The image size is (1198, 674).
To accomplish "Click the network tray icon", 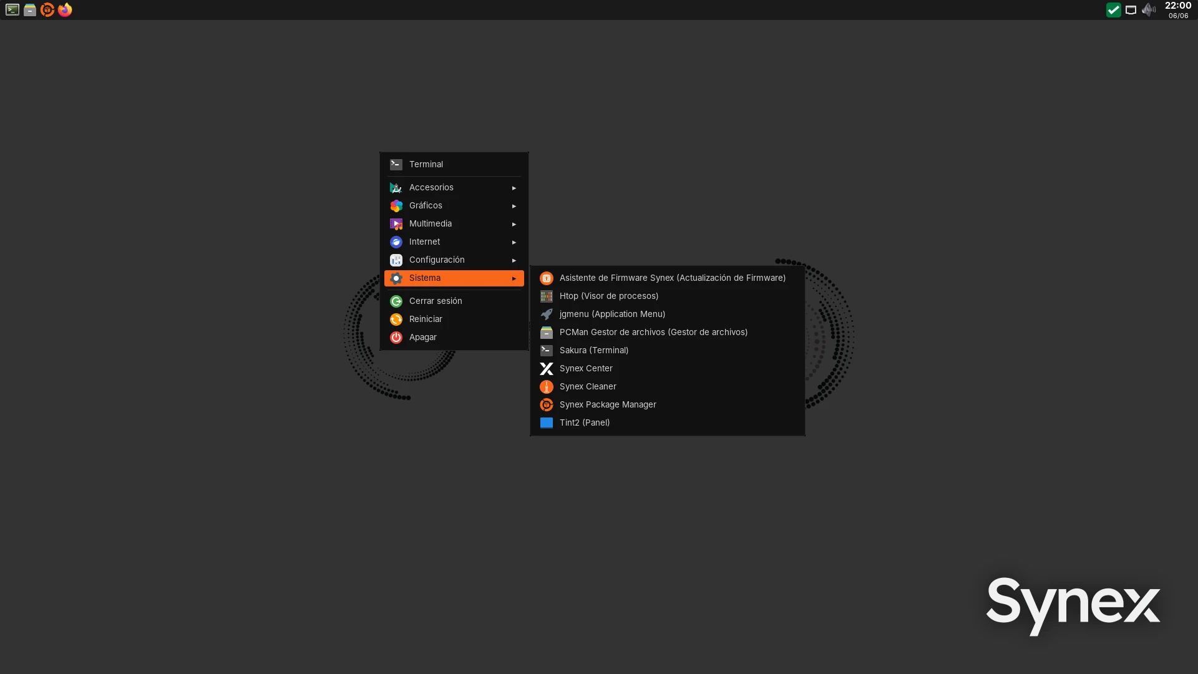I will (1131, 10).
